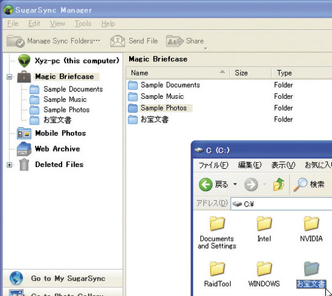Click the SugarSync Manager title bar bird icon
The height and width of the screenshot is (296, 332).
9,10
